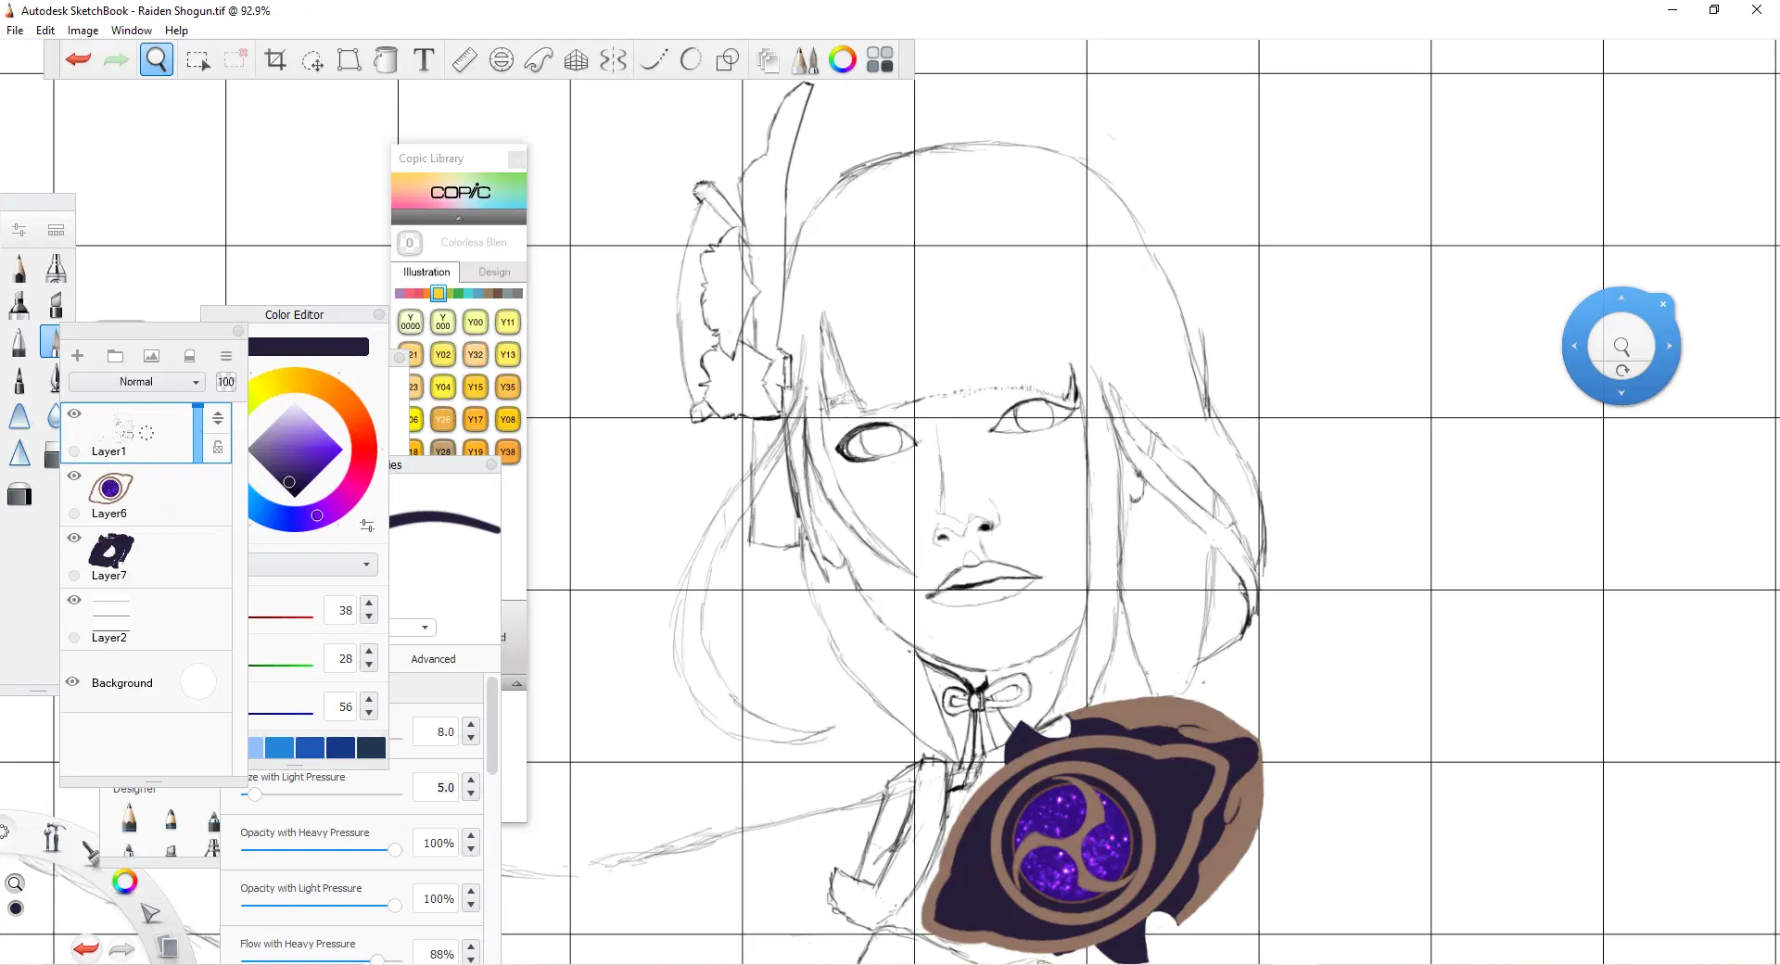Open the Brush Palette pencils icon
The width and height of the screenshot is (1780, 965).
805,60
